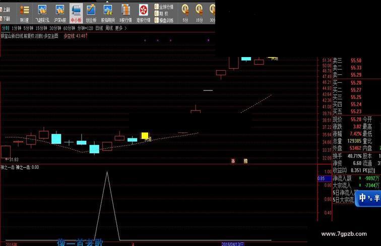Switch to the 30分钟 tab
The width and height of the screenshot is (381, 246).
pos(55,28)
